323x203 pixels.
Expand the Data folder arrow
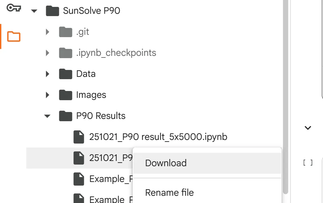[x=48, y=74]
